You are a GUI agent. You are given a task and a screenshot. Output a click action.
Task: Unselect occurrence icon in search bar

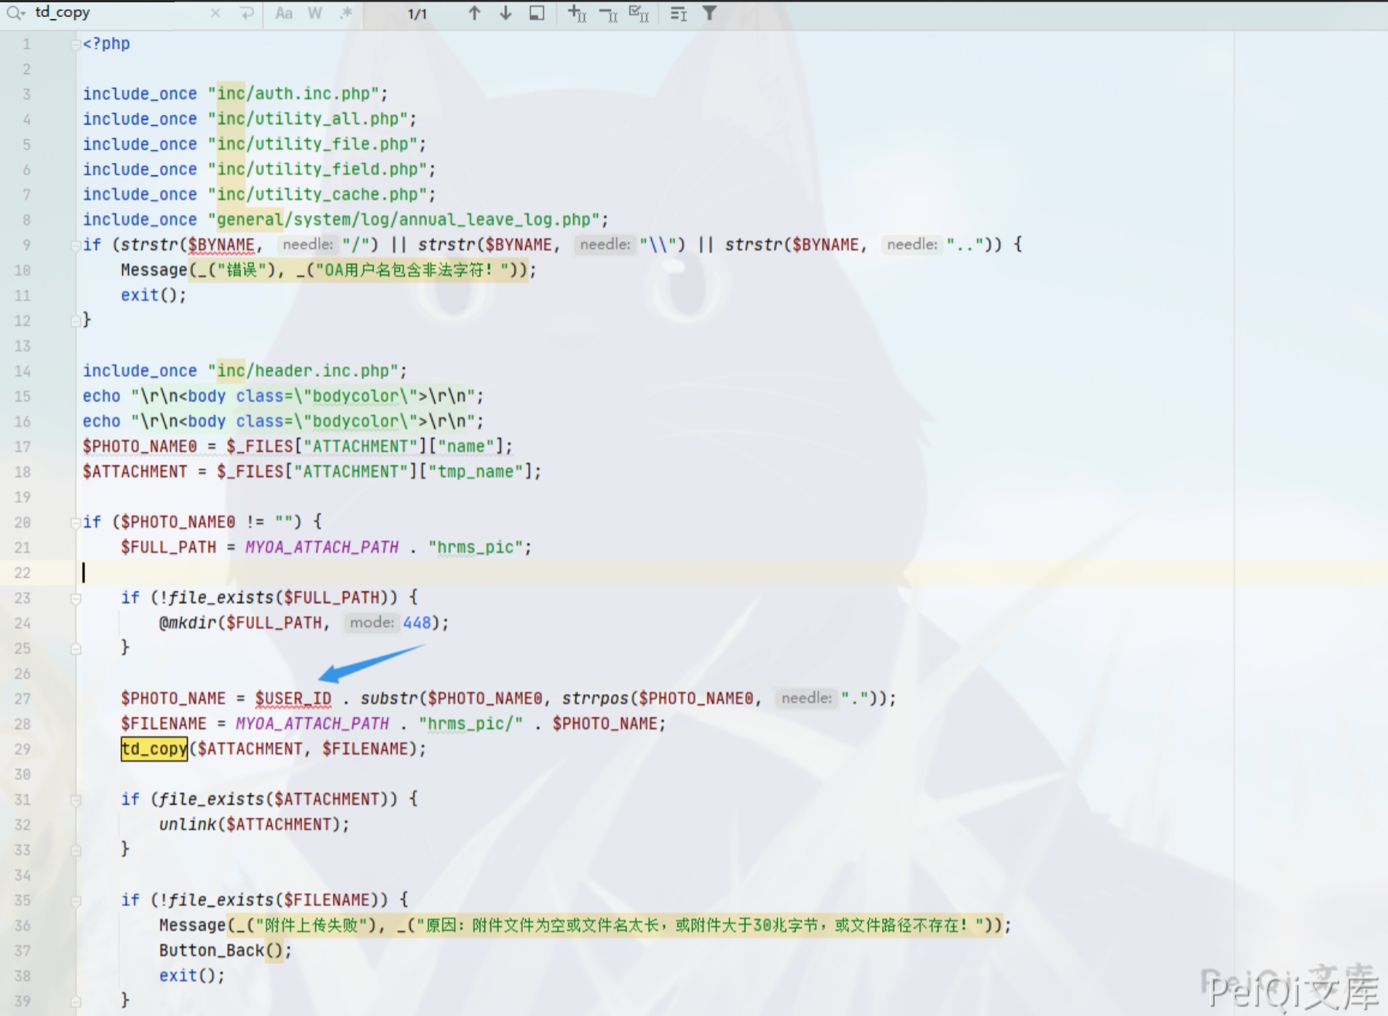coord(608,13)
